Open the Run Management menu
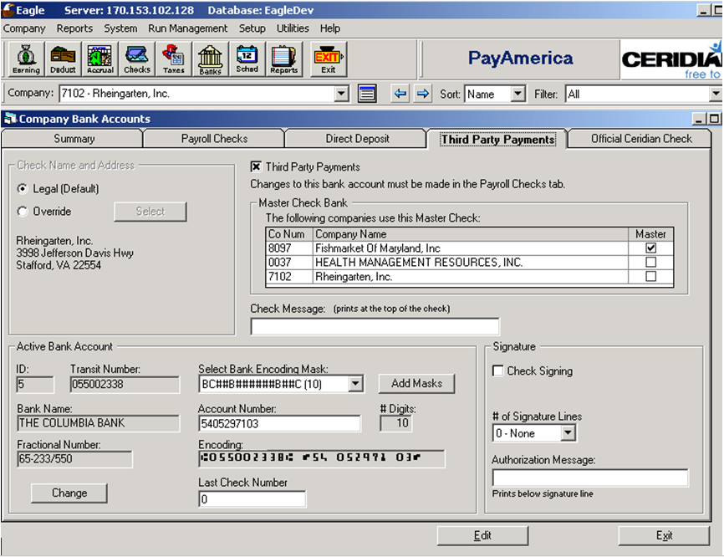 click(x=187, y=28)
